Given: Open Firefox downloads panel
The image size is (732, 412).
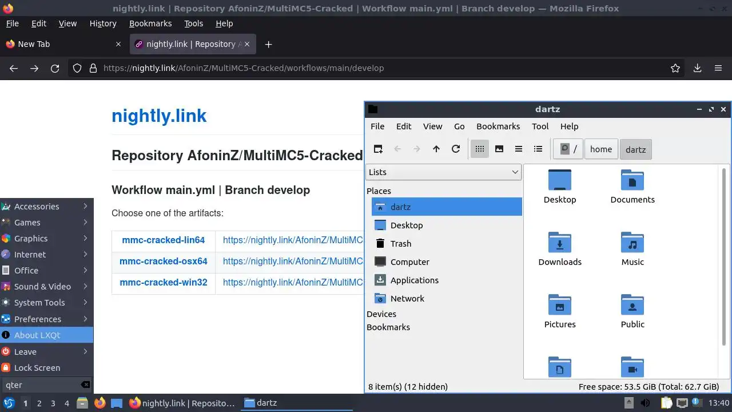Looking at the screenshot, I should [x=697, y=68].
